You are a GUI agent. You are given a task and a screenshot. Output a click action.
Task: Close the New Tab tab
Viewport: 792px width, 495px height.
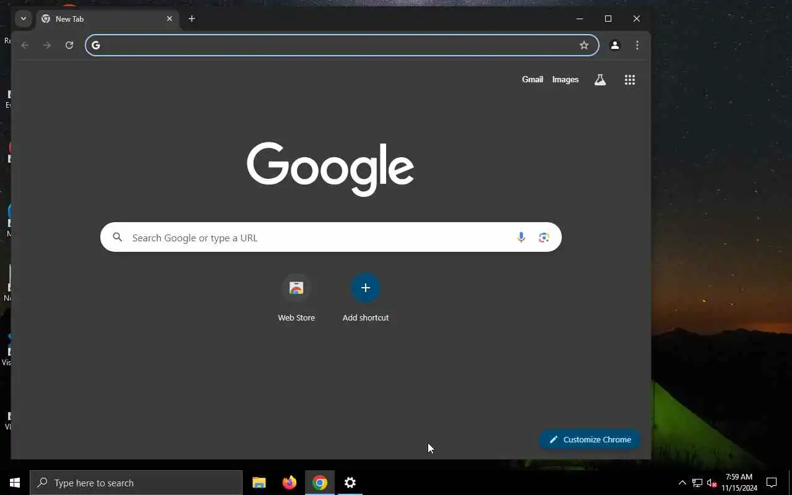(x=170, y=19)
